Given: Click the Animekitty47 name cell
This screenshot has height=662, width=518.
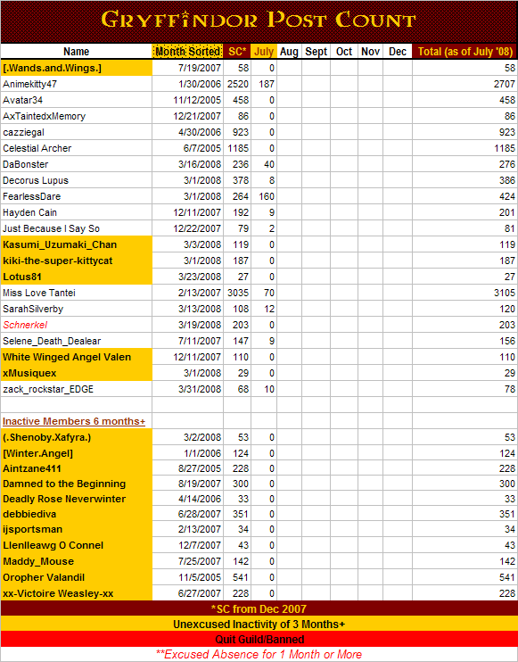Looking at the screenshot, I should [x=77, y=84].
